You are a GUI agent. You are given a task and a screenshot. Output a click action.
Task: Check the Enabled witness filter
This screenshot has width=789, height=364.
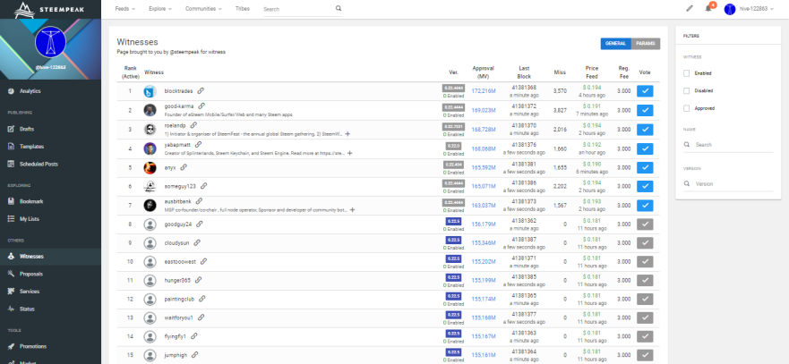[686, 73]
